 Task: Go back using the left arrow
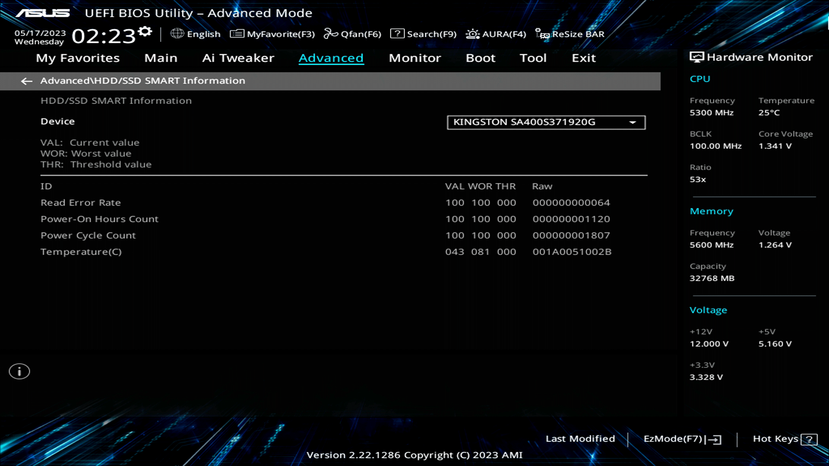pyautogui.click(x=27, y=81)
